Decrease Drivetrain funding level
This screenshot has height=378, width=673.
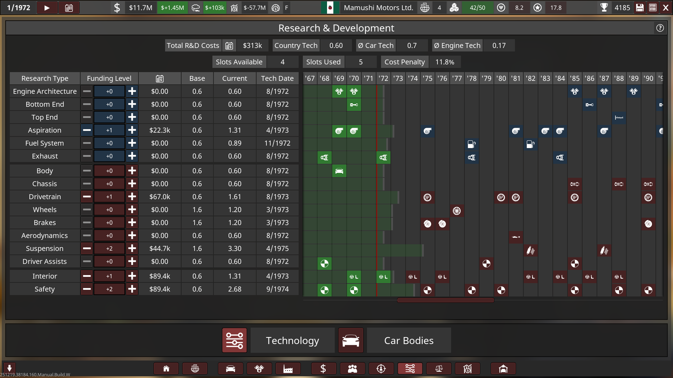pyautogui.click(x=87, y=197)
